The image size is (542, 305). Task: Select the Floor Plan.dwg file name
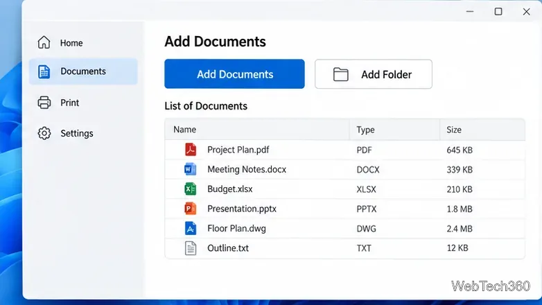[237, 229]
